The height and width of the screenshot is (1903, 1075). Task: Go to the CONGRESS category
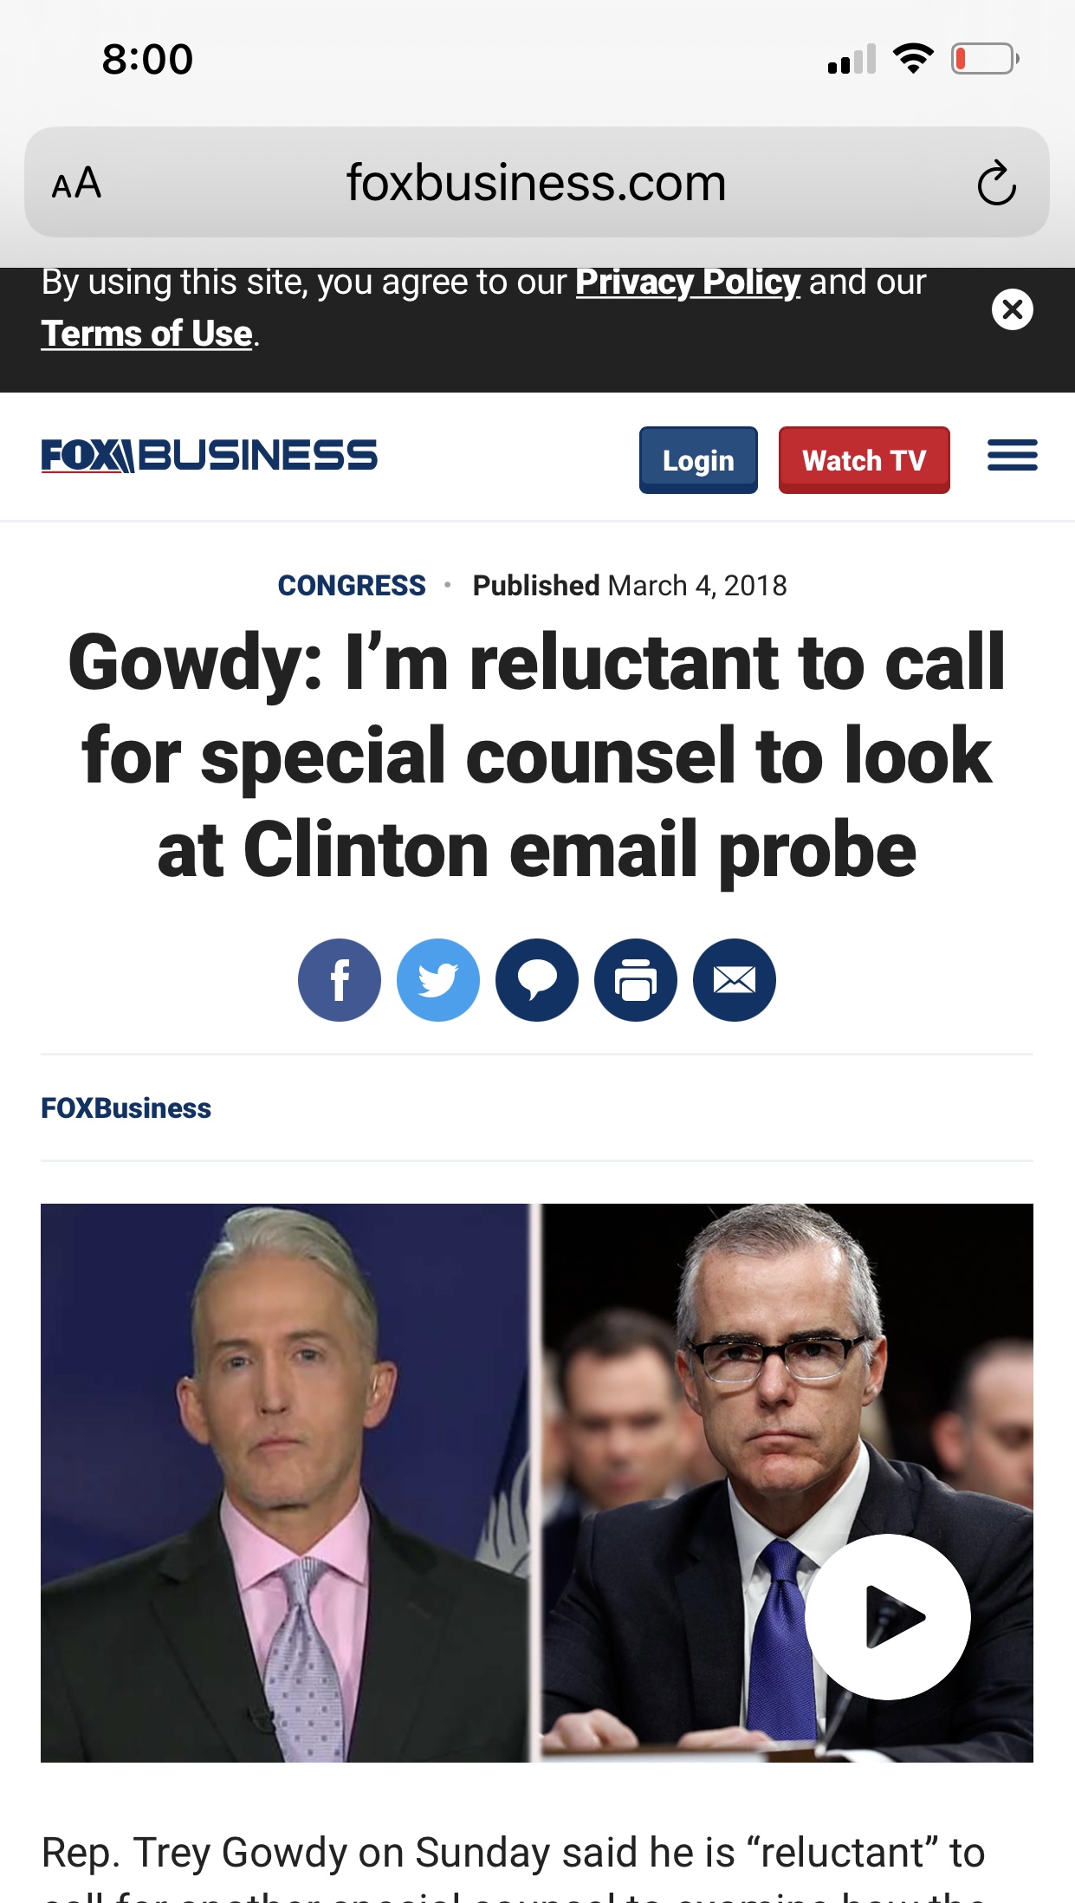coord(352,586)
